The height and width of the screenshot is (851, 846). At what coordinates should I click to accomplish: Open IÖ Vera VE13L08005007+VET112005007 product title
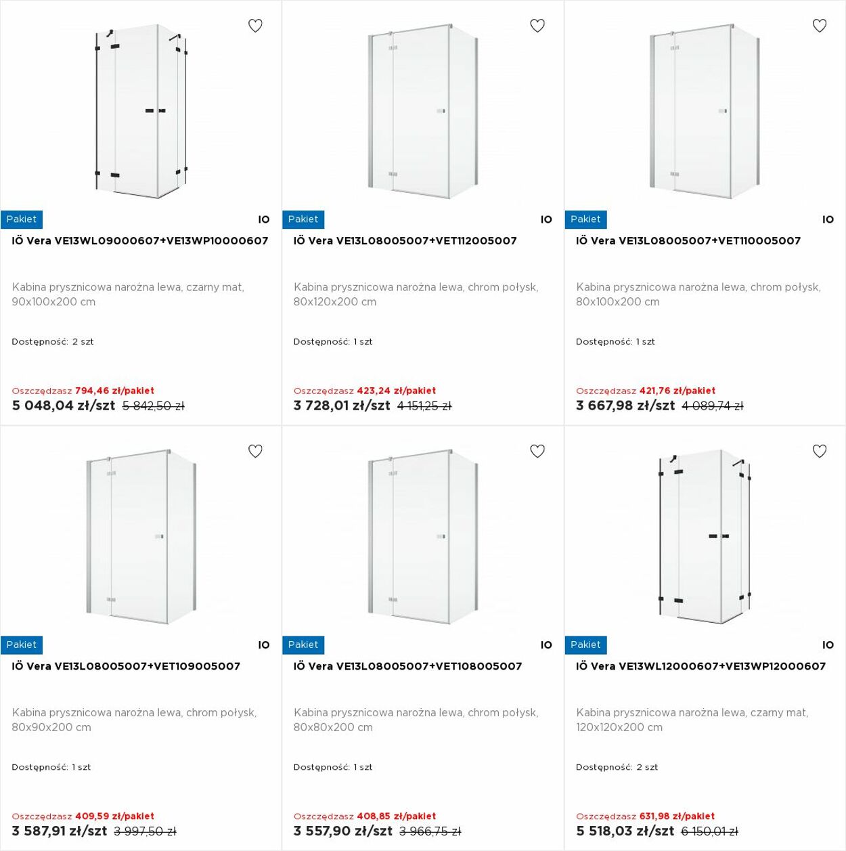tap(405, 241)
